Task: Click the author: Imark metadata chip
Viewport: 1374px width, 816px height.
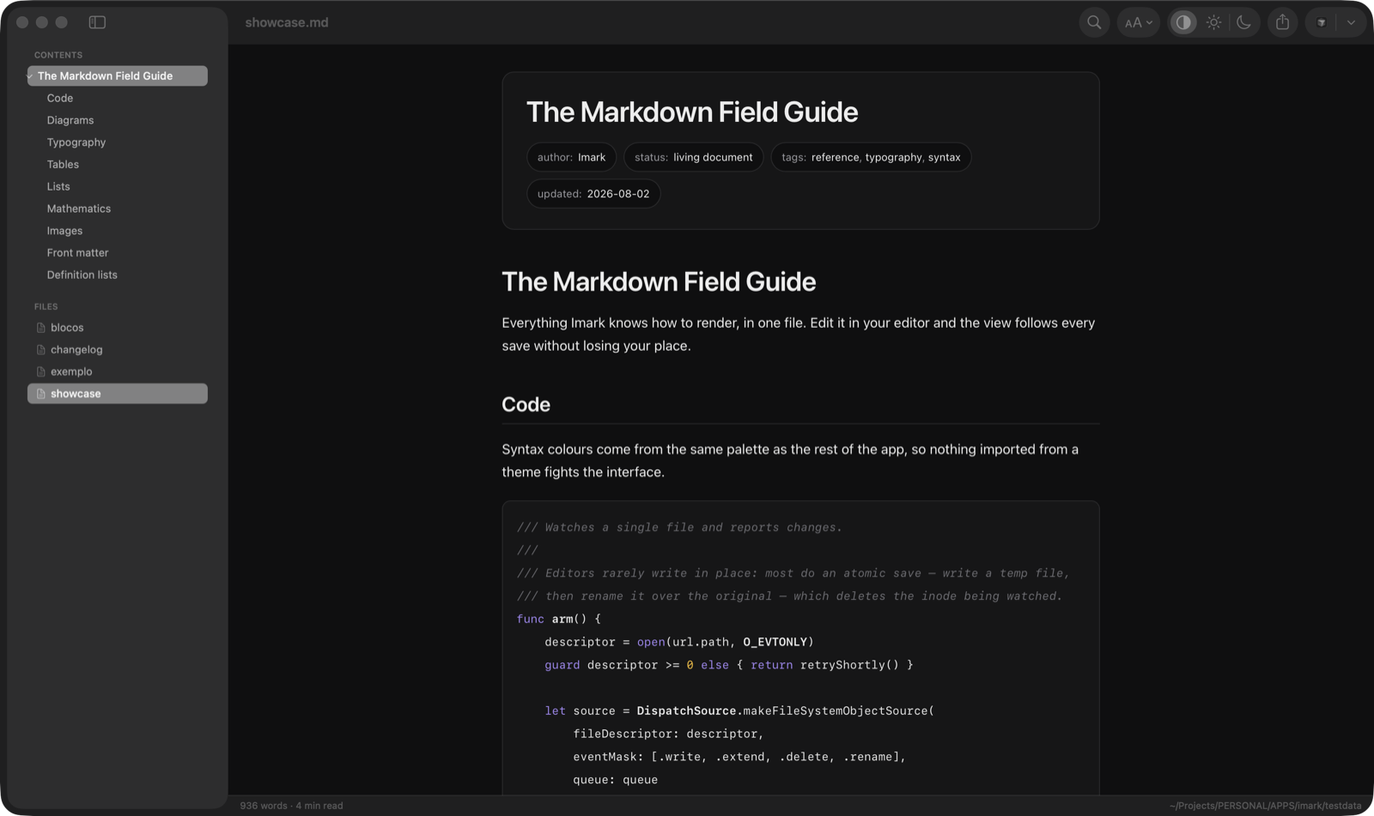Action: [571, 157]
